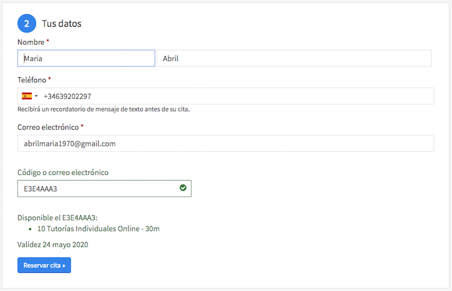Click the Tus datos heading

tap(61, 24)
